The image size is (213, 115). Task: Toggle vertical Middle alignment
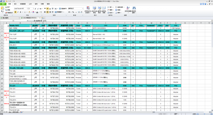(47, 9)
